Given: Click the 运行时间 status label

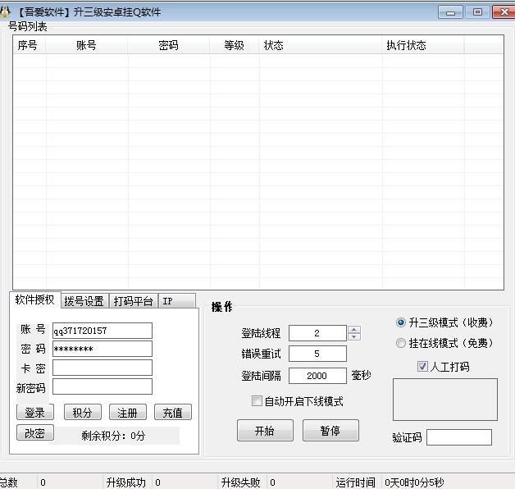Looking at the screenshot, I should (x=355, y=482).
